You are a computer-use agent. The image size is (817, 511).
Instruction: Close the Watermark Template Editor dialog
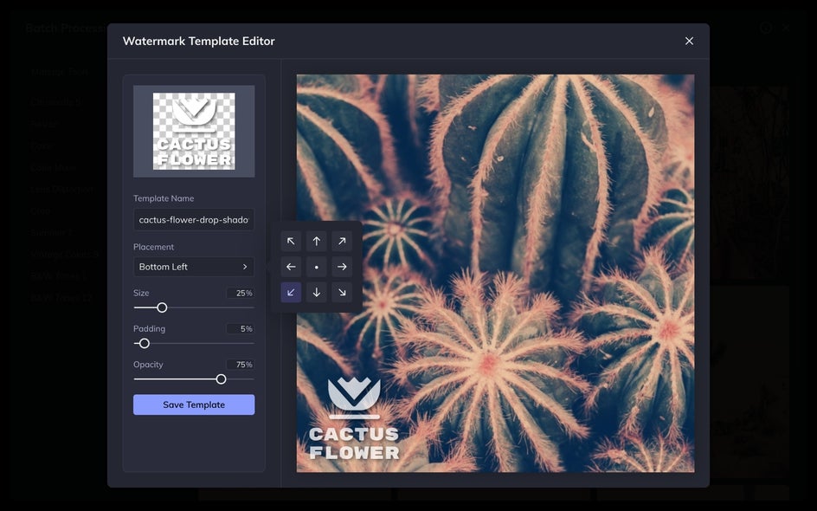click(689, 41)
